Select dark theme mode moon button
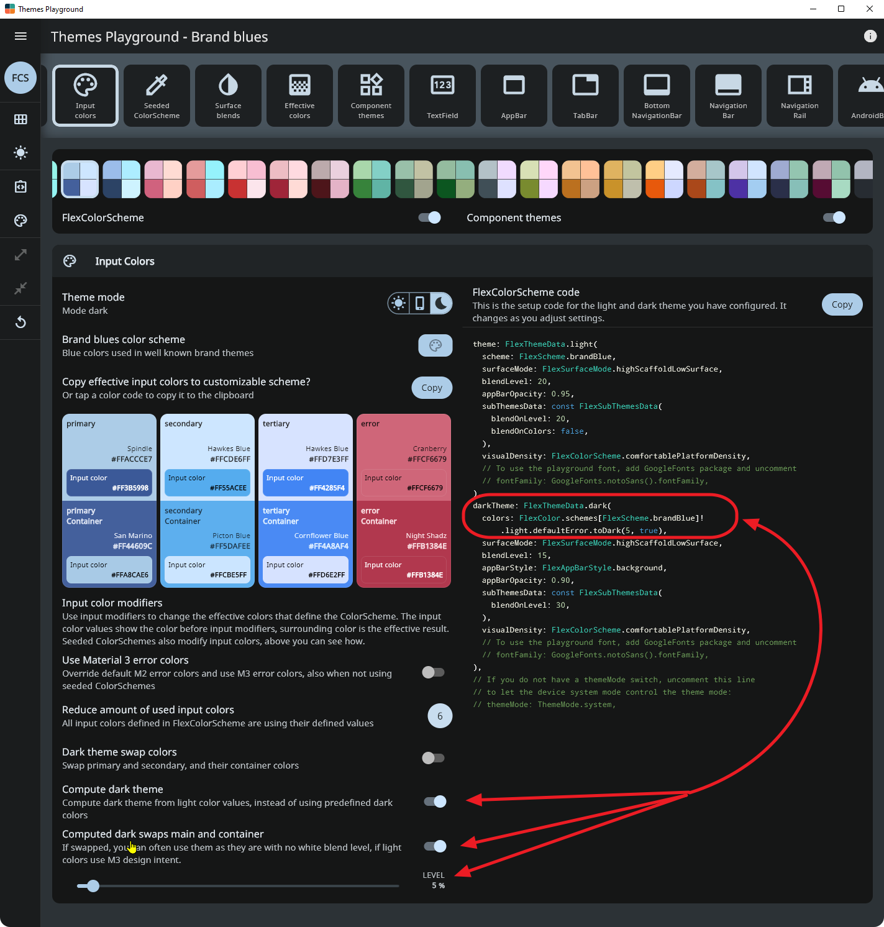Screen dimensions: 884x927 coord(441,303)
